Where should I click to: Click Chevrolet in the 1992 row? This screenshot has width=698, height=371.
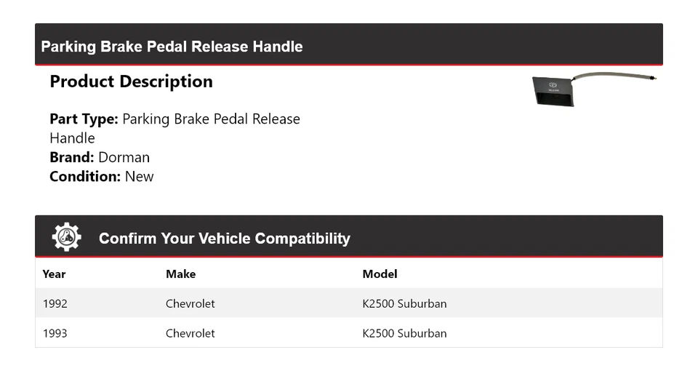click(190, 303)
